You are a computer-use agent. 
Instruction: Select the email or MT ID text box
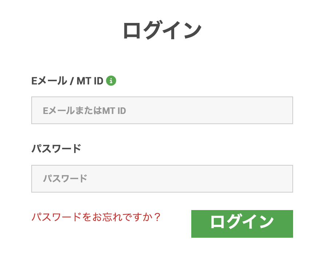tap(162, 110)
